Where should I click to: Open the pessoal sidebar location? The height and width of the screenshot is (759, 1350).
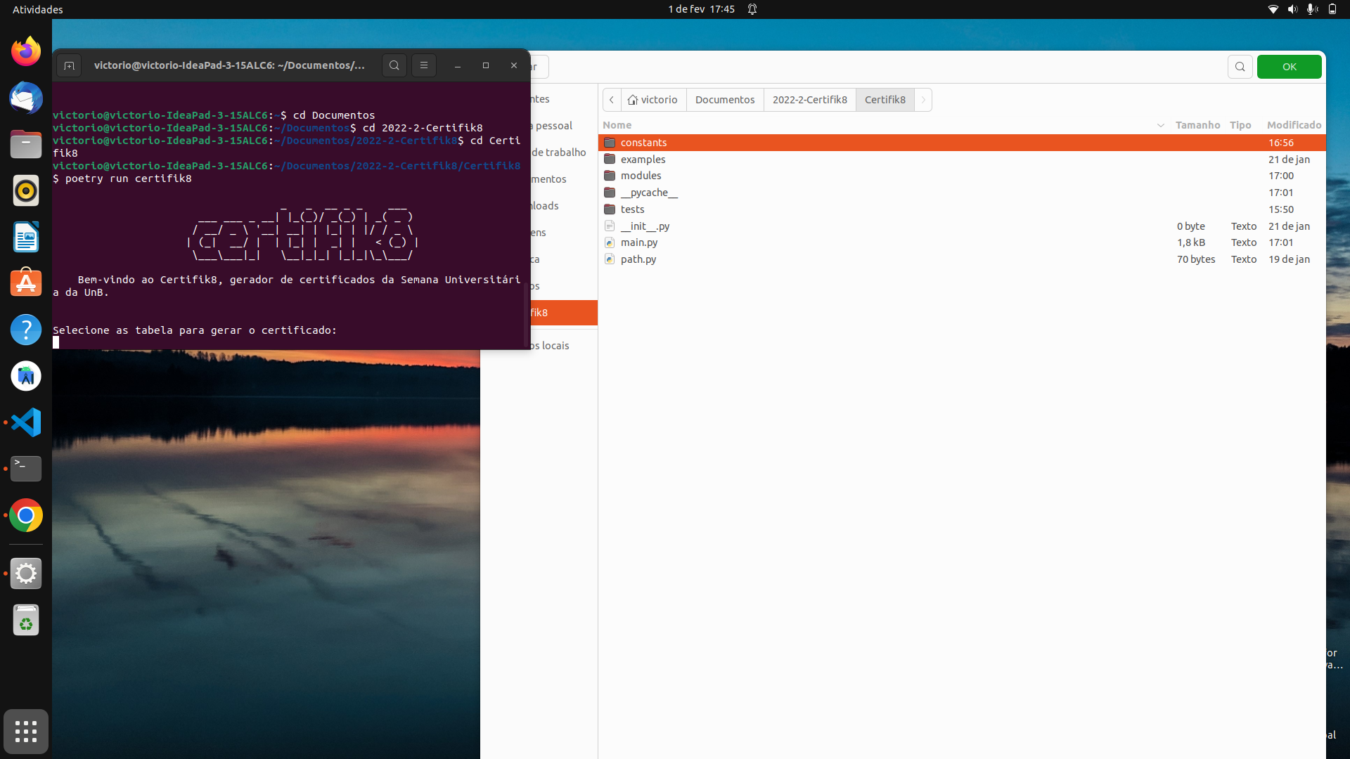coord(564,126)
